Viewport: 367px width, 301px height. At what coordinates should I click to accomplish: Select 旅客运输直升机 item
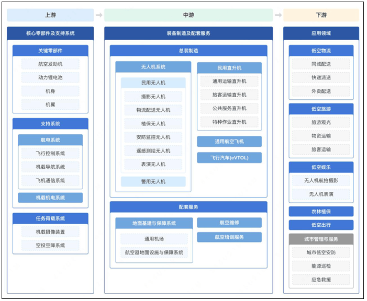coord(229,95)
